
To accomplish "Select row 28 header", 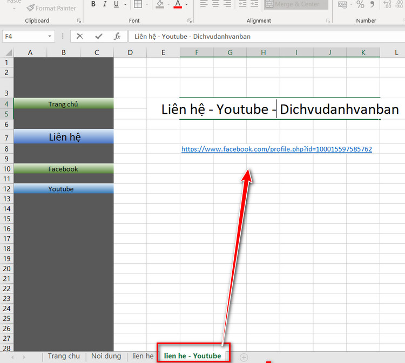I will (6, 348).
